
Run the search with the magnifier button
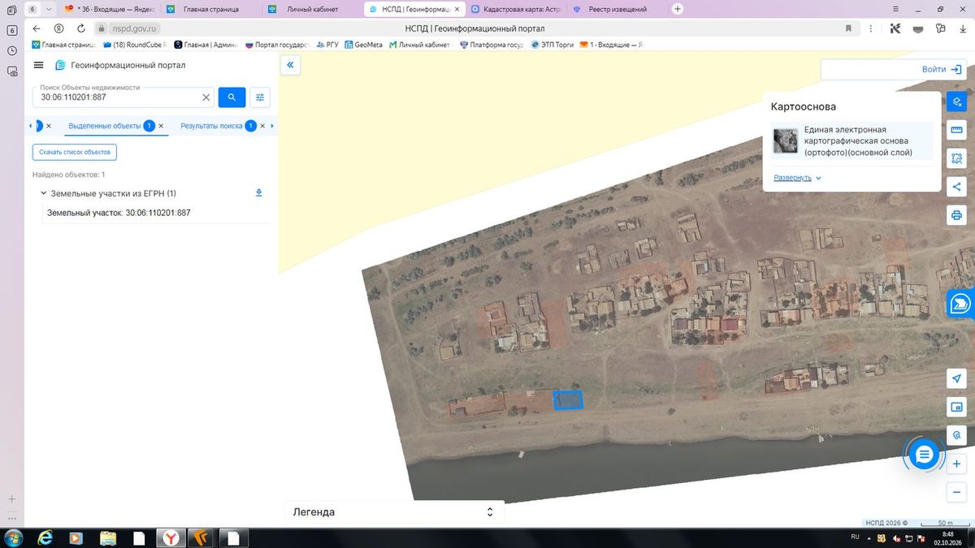pyautogui.click(x=232, y=97)
